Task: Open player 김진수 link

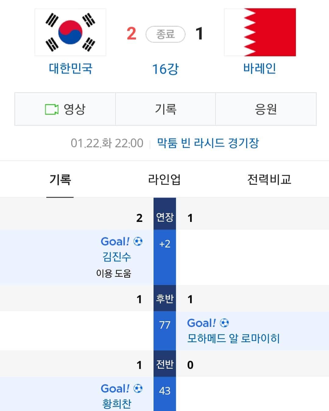Action: (117, 257)
